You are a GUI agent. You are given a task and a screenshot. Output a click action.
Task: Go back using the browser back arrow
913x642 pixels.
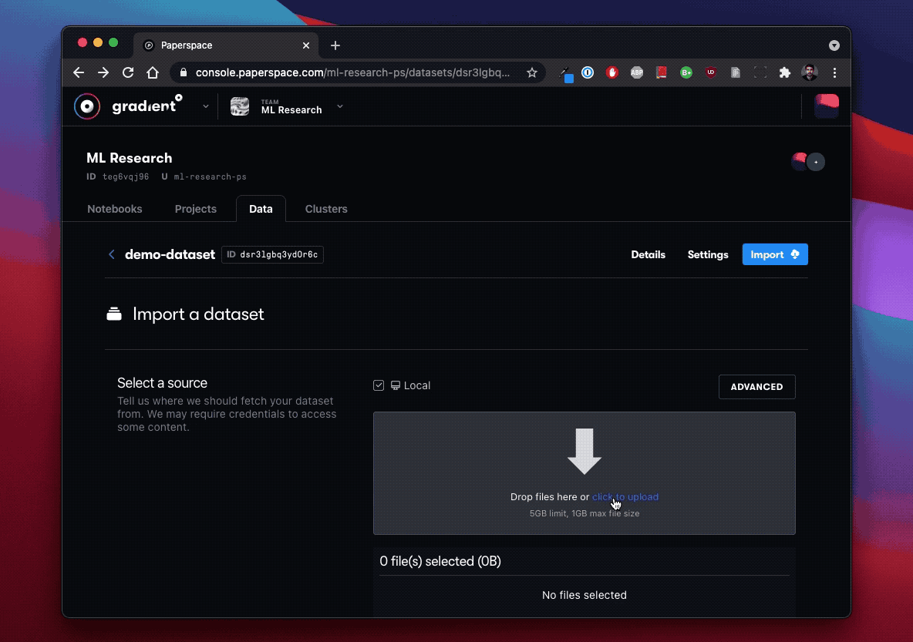click(x=79, y=72)
